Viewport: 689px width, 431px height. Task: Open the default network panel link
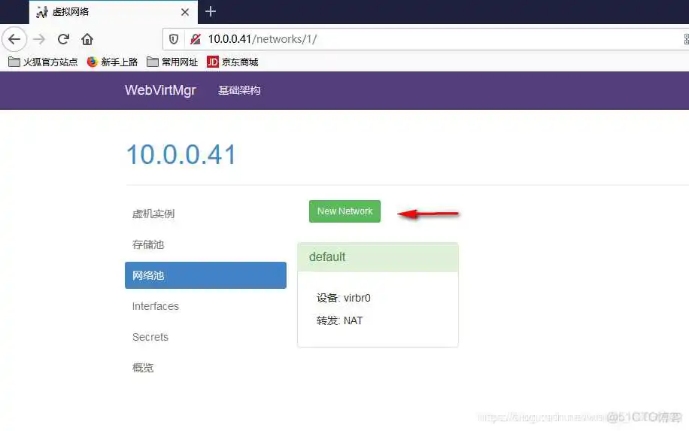pyautogui.click(x=327, y=257)
